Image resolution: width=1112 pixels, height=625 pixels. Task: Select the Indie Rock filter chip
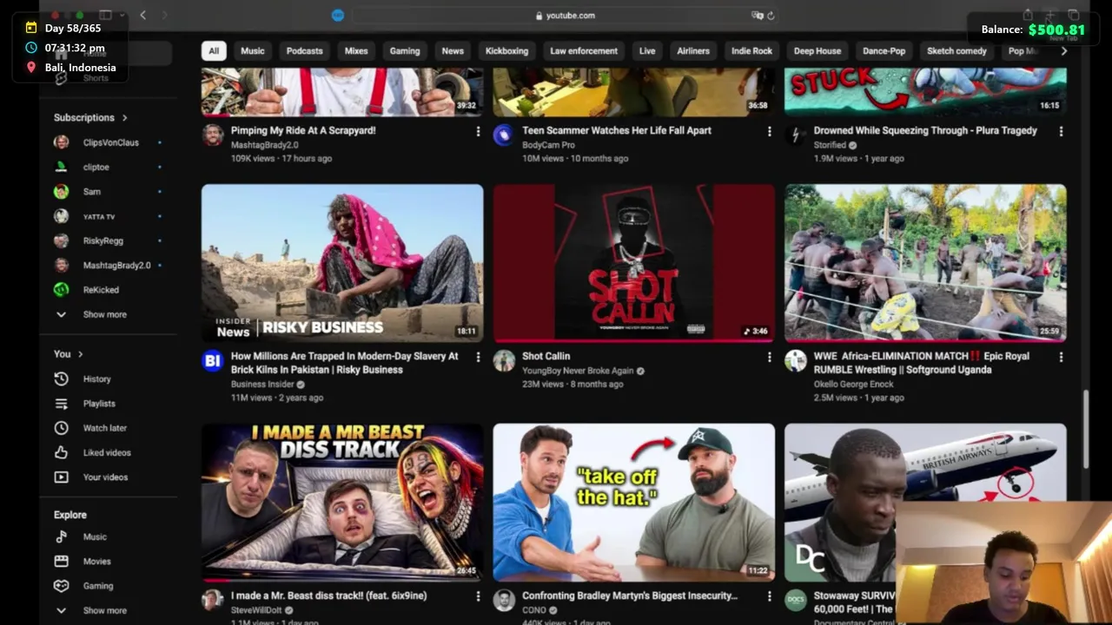point(751,51)
